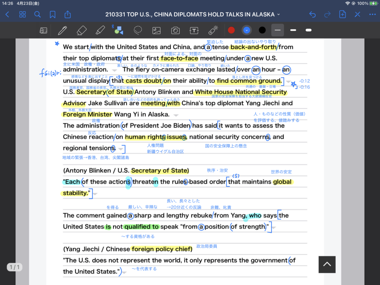
Task: Bookmark this page
Action: [x=53, y=14]
